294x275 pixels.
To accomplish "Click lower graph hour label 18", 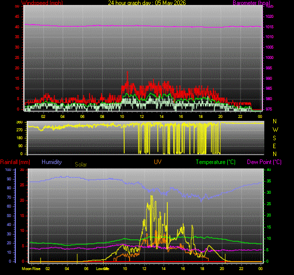I will 202,269.
